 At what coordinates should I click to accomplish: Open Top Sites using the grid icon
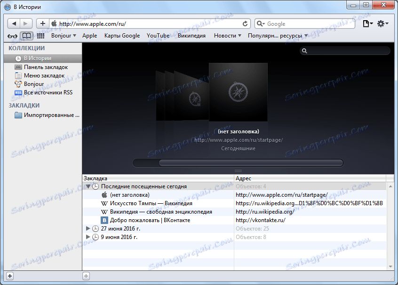coord(40,36)
